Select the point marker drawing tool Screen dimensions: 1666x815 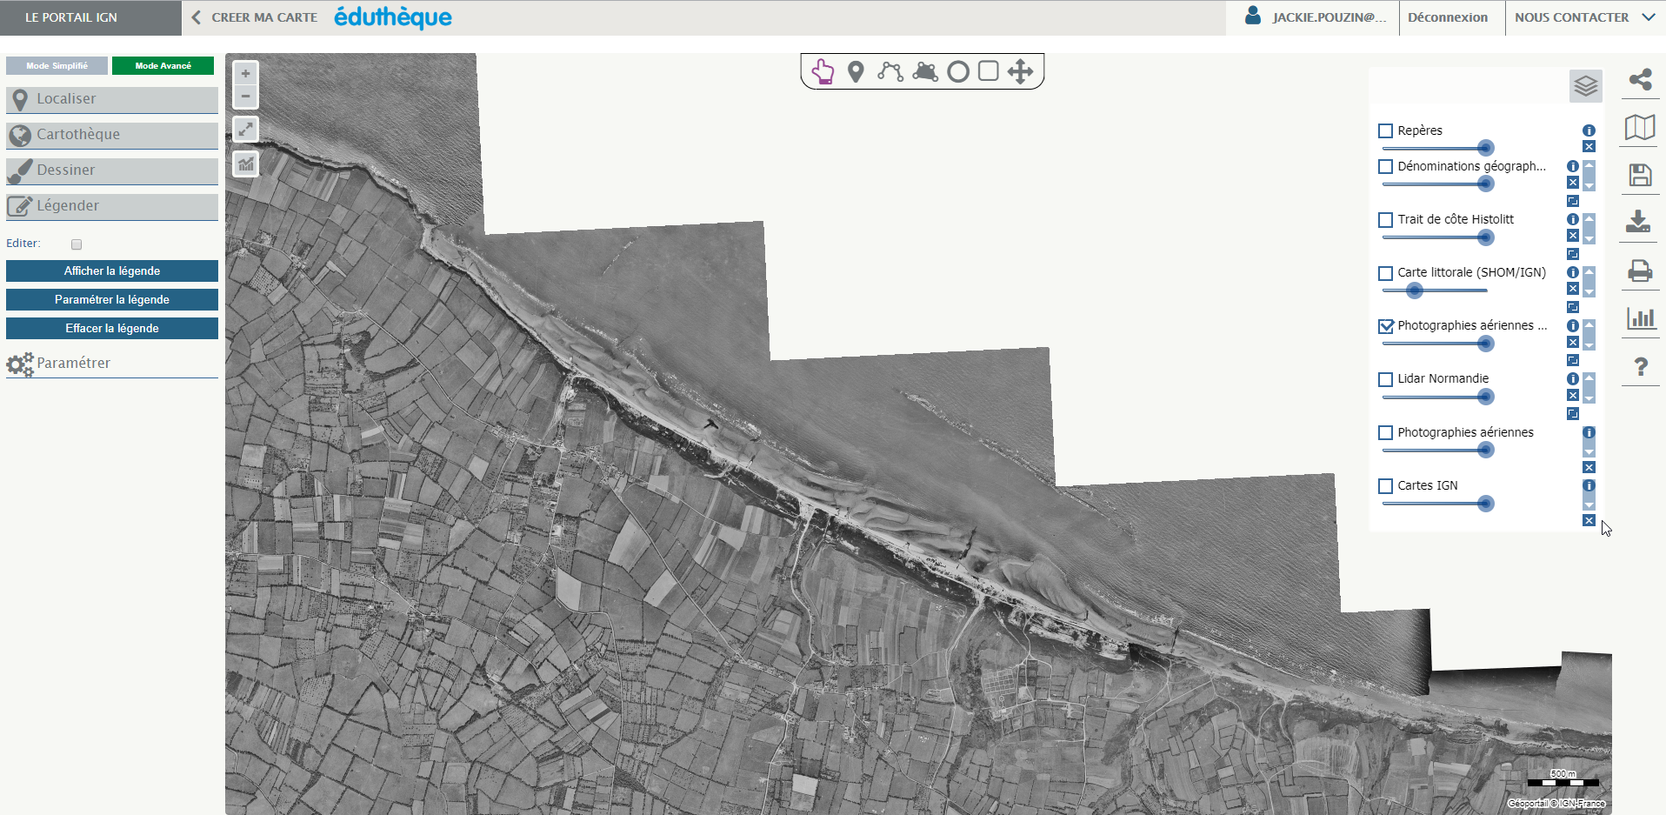pyautogui.click(x=856, y=71)
